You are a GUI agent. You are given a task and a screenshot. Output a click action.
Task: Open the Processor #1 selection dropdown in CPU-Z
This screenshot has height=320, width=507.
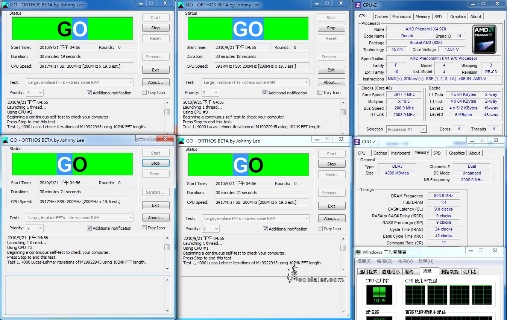[407, 129]
